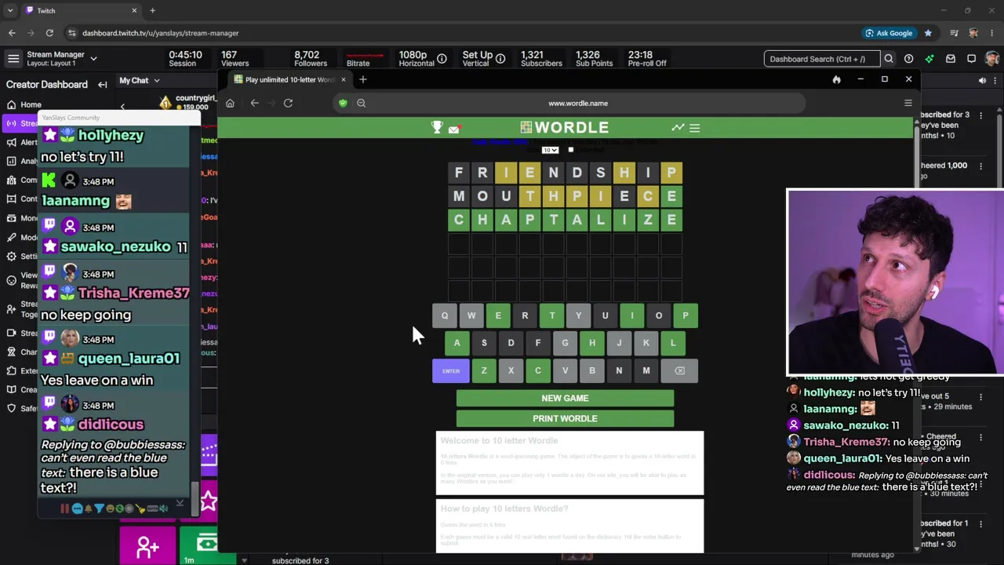Image resolution: width=1004 pixels, height=565 pixels.
Task: Reload the Wordle page
Action: click(x=288, y=103)
